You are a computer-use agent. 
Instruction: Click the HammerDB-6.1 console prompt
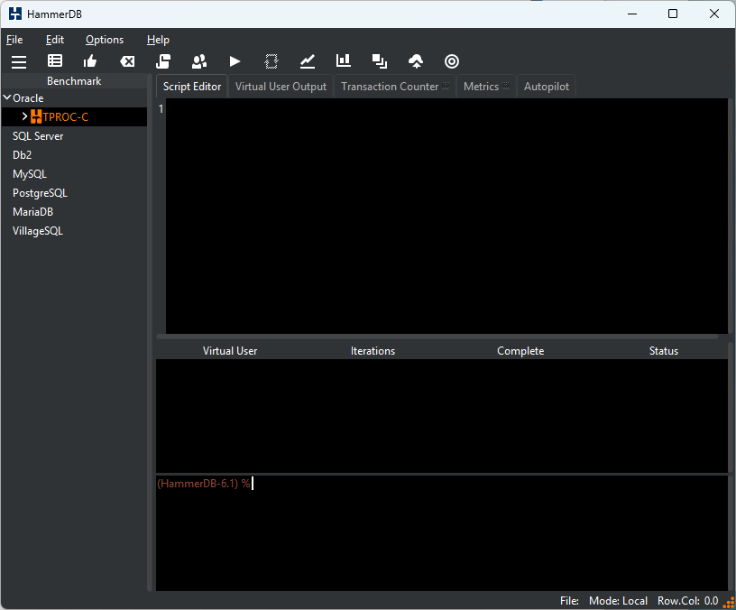(204, 484)
